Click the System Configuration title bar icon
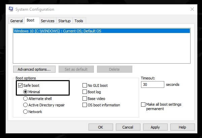The height and width of the screenshot is (138, 202). [11, 9]
